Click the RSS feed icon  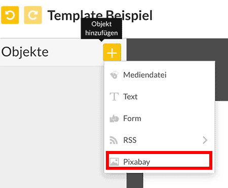tap(113, 140)
